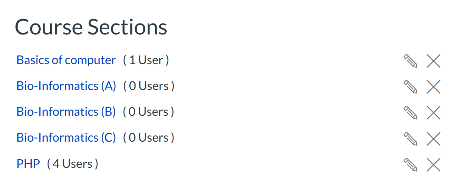Click pencil icon for Bio-Informatics (A)
Screen dimensions: 467x193
tap(410, 87)
